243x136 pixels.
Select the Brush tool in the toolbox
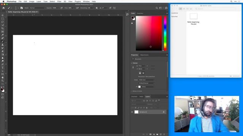tap(3, 41)
